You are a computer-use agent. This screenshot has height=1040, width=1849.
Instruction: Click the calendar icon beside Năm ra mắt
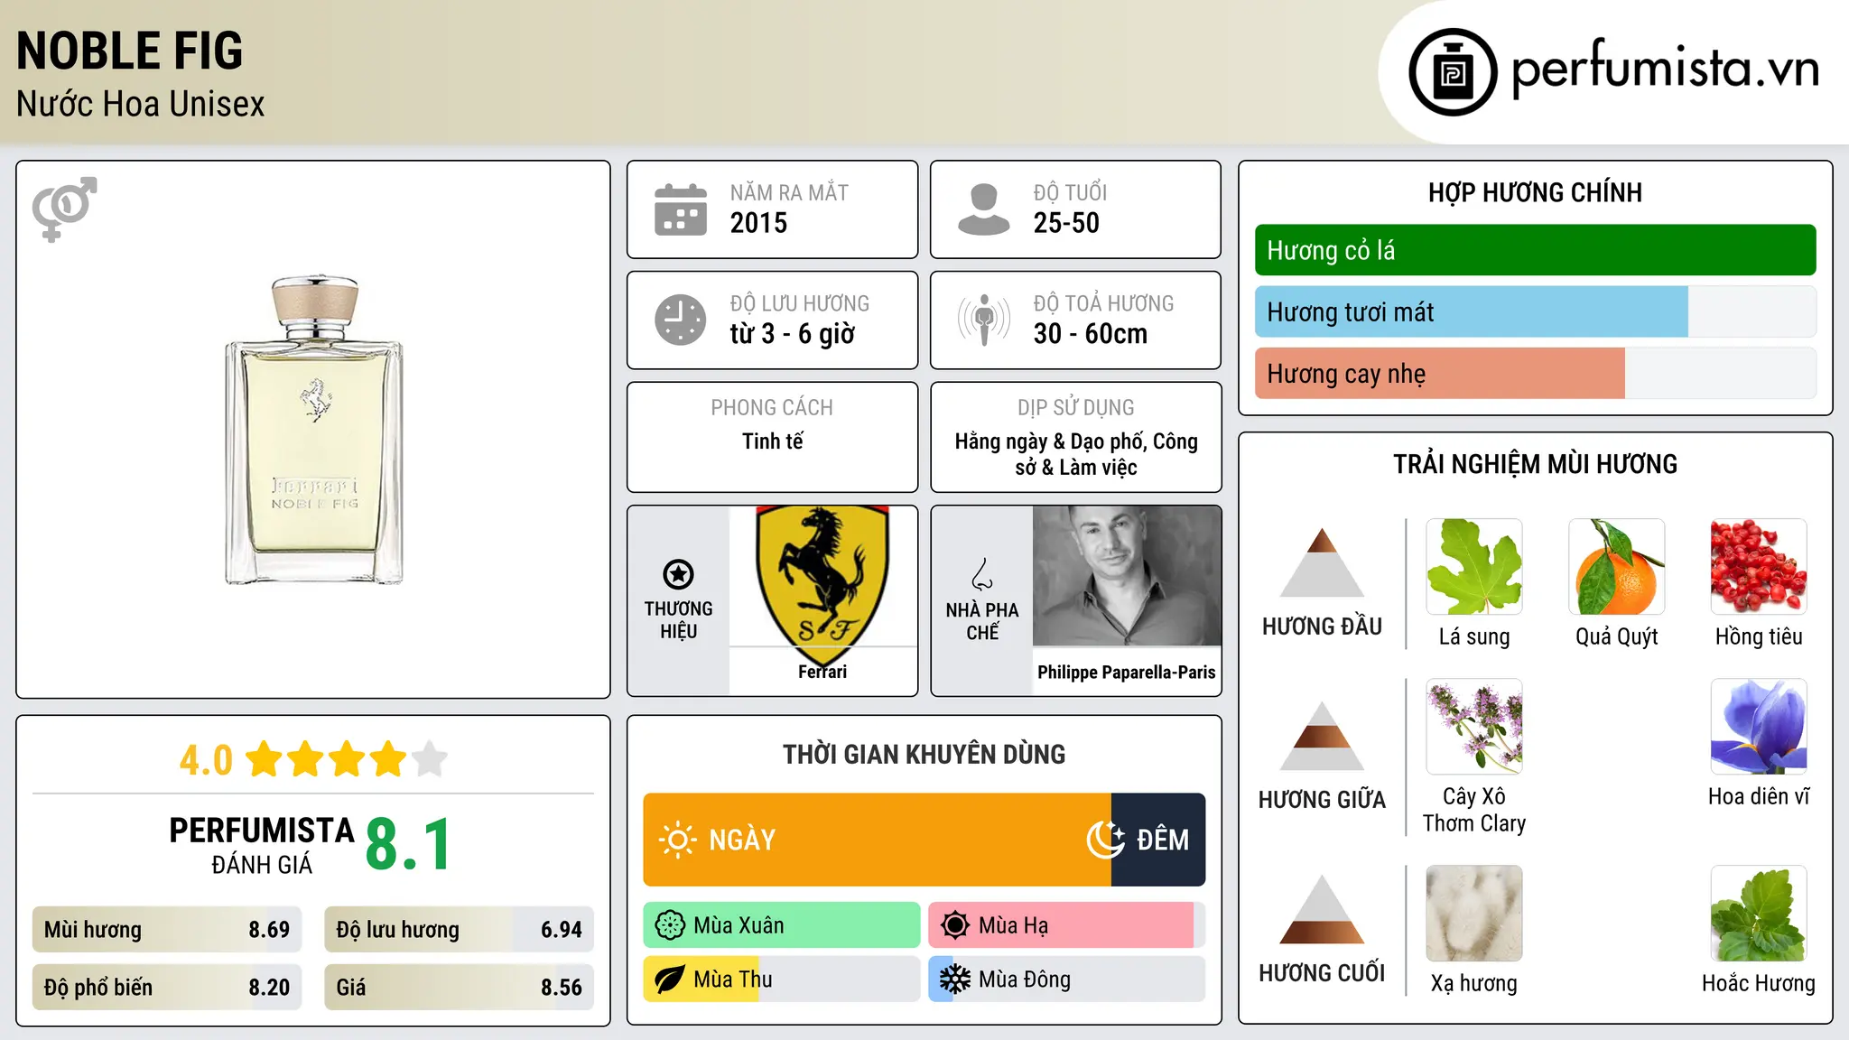pos(681,209)
